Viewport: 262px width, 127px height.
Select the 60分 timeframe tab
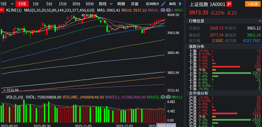pyautogui.click(x=90, y=4)
